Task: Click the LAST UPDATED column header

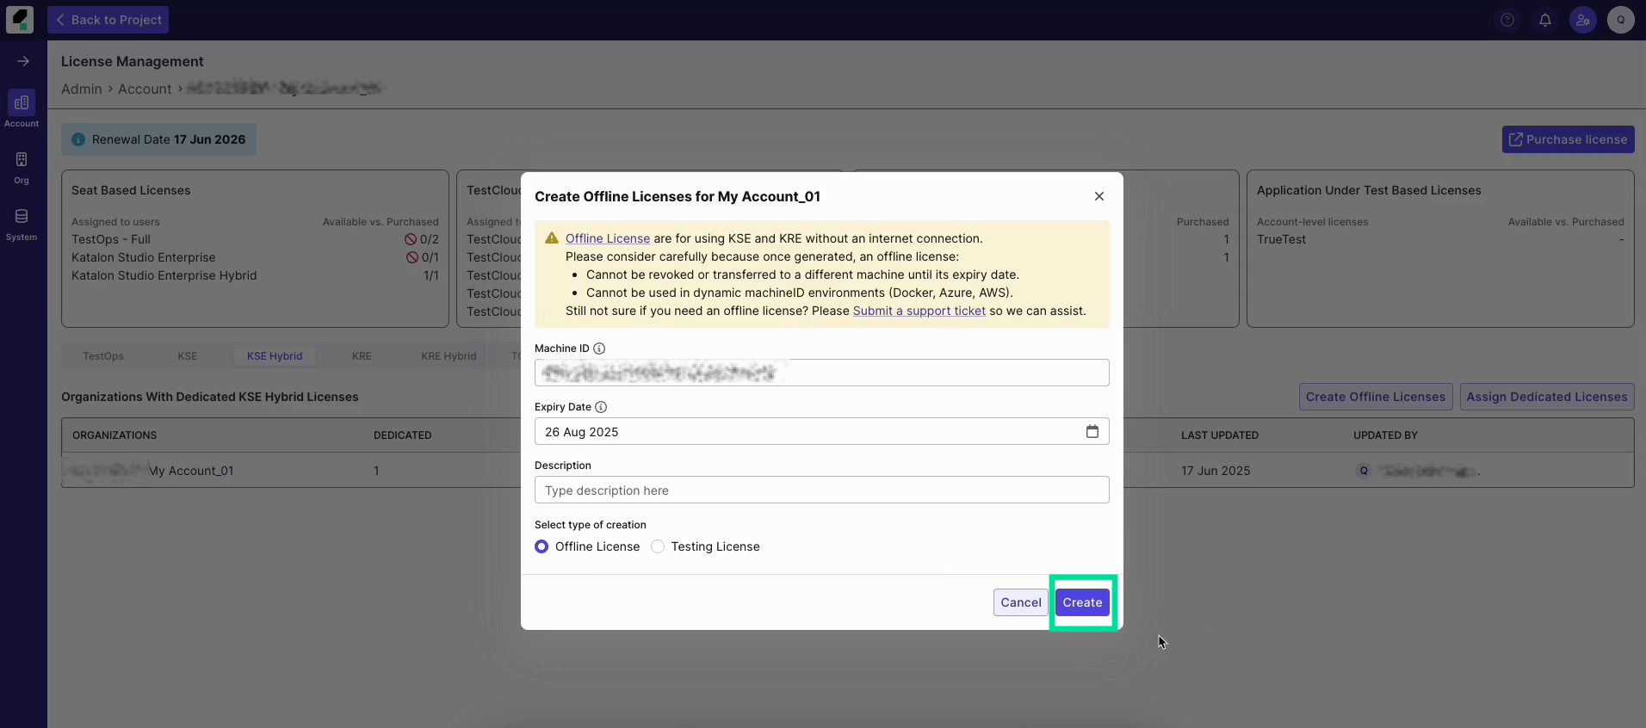Action: point(1220,435)
